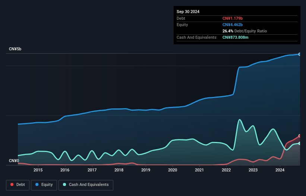Click the teal Cash endpoint marker
The width and height of the screenshot is (306, 196).
pyautogui.click(x=300, y=143)
